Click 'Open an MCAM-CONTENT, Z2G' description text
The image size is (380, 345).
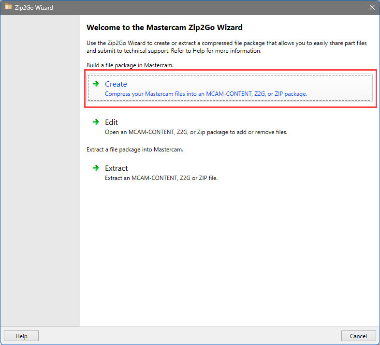pyautogui.click(x=196, y=132)
